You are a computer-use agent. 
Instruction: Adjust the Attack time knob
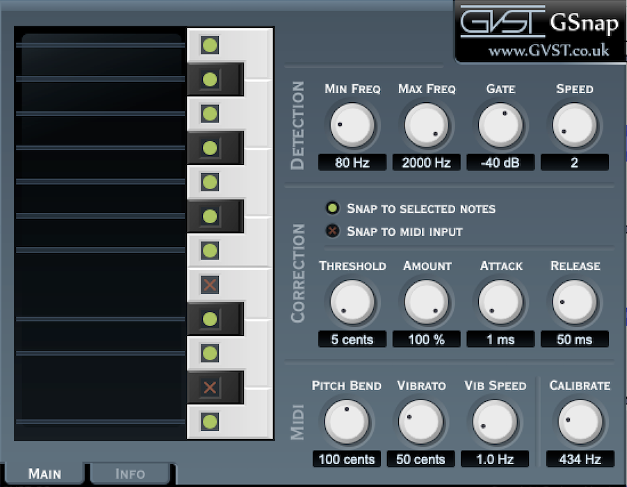coord(500,302)
